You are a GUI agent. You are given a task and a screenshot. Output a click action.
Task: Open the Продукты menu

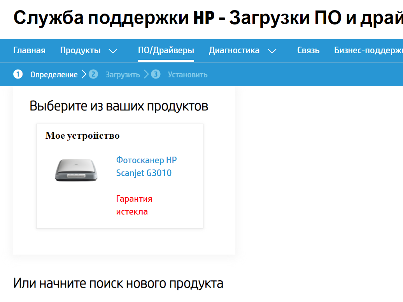tap(80, 51)
